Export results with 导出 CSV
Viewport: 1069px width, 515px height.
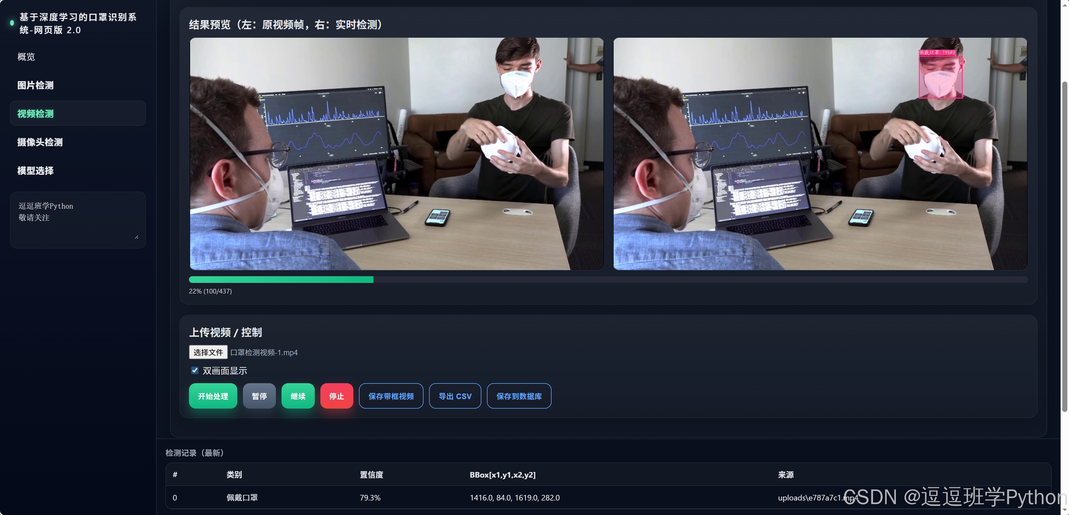point(455,396)
